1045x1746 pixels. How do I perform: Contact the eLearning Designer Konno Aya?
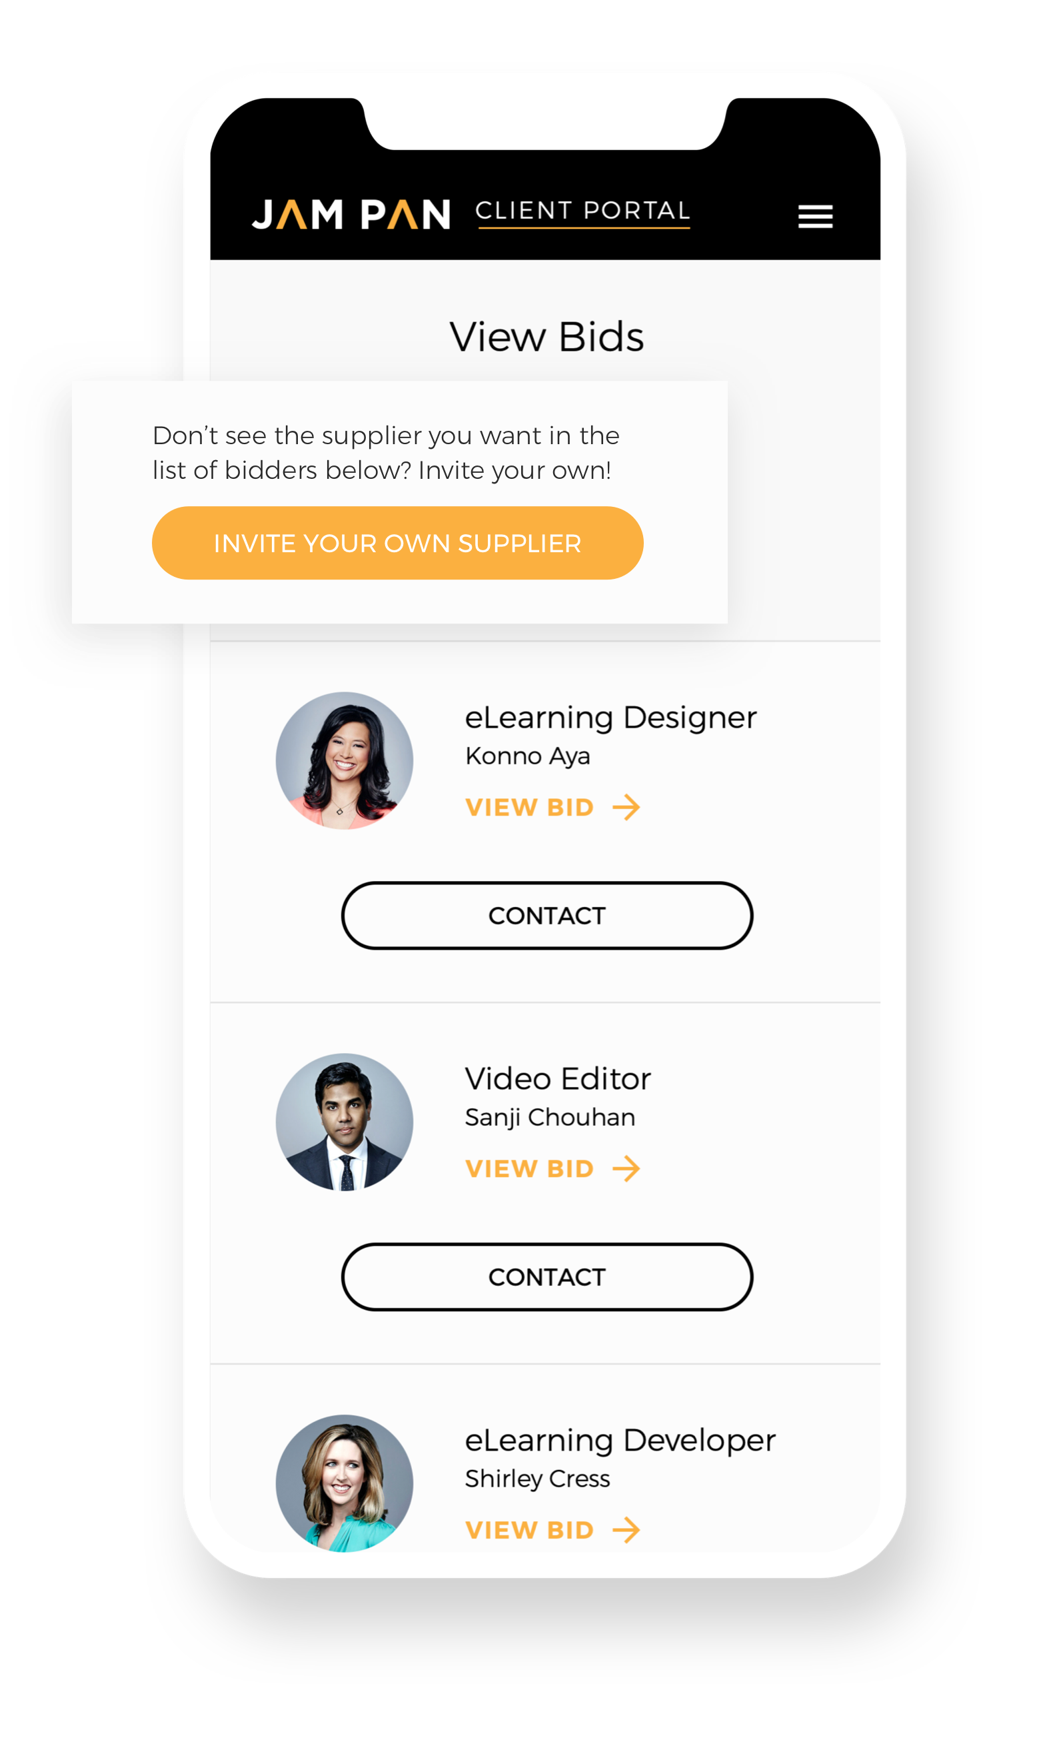[x=547, y=915]
